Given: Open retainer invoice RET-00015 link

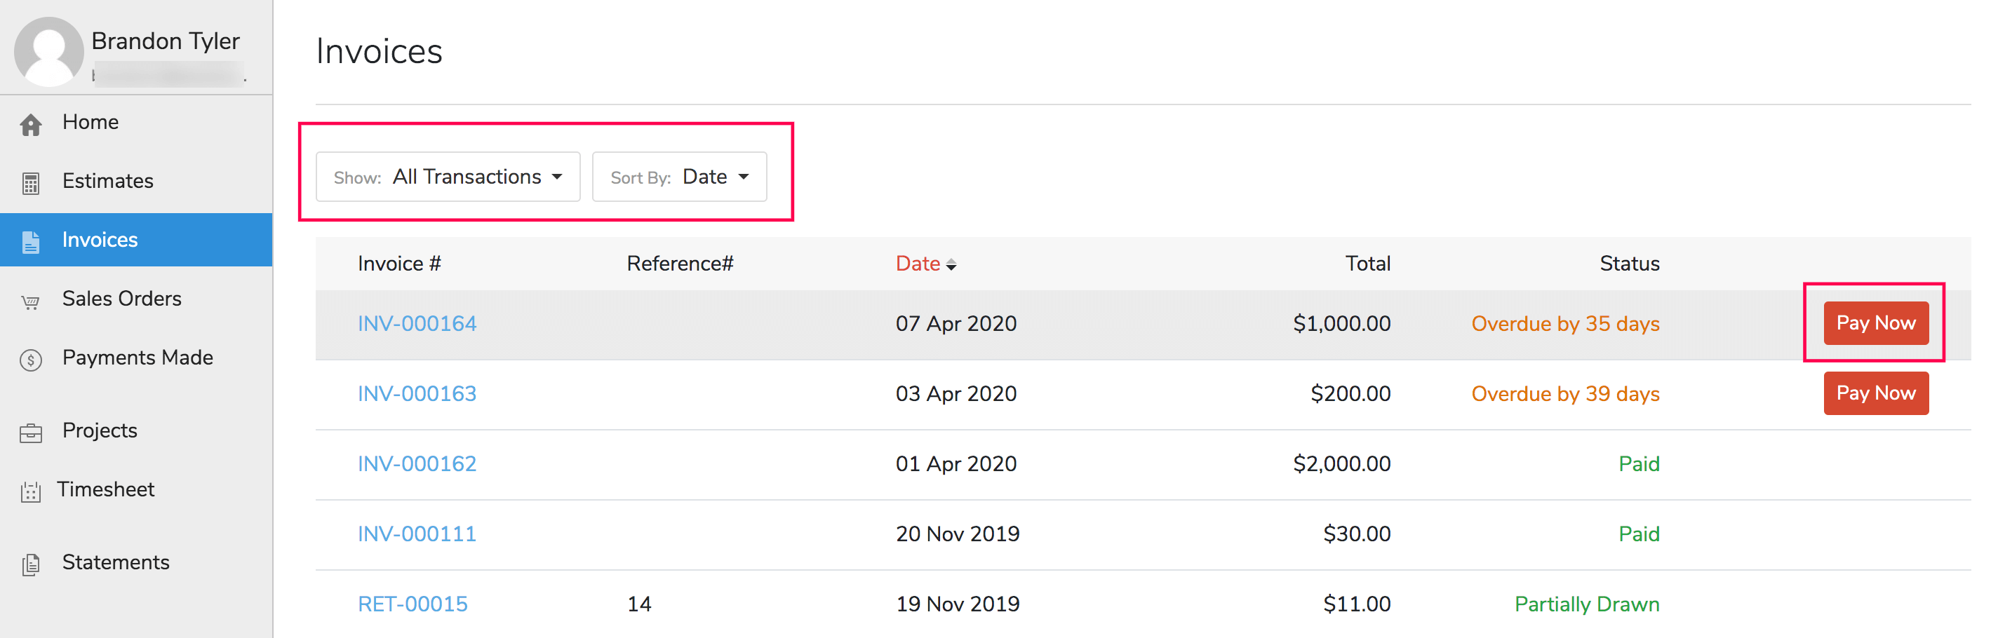Looking at the screenshot, I should click(x=412, y=604).
